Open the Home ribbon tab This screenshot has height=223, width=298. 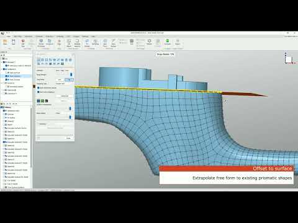[8, 37]
